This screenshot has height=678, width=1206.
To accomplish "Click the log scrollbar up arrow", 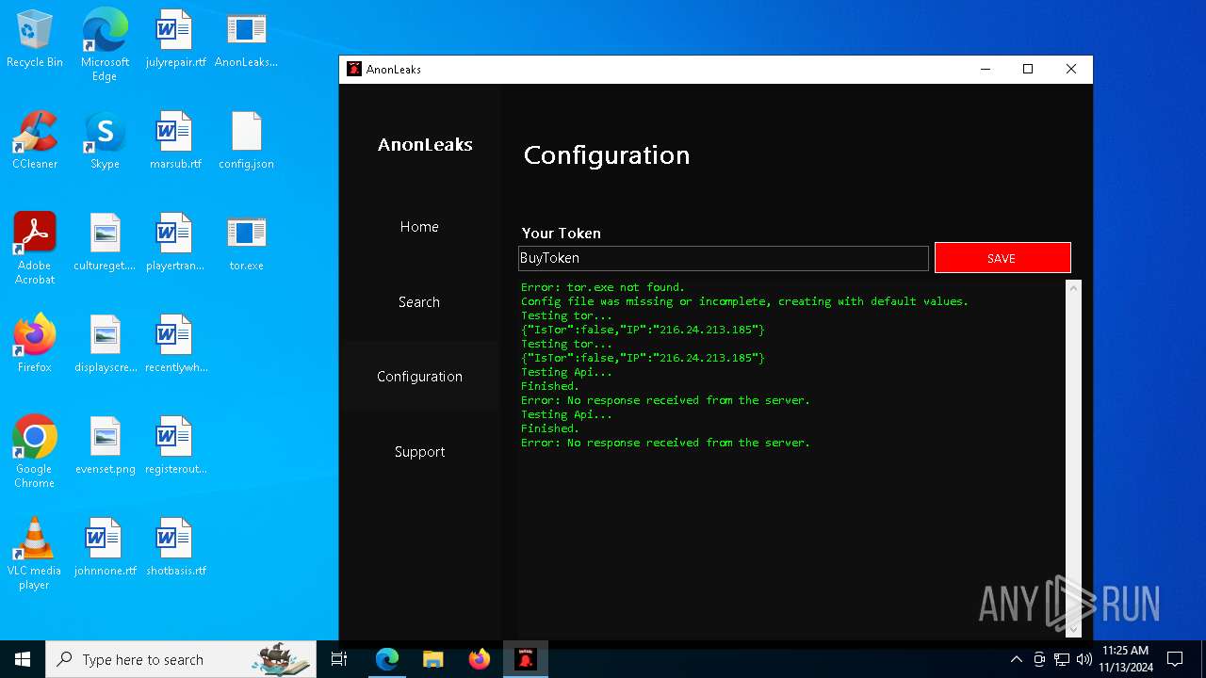I will point(1073,288).
